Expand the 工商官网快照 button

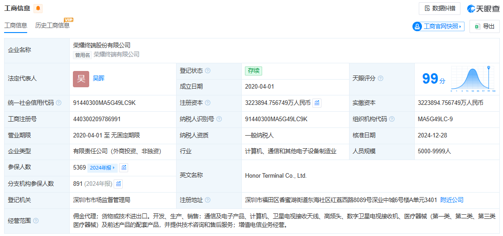click(438, 27)
